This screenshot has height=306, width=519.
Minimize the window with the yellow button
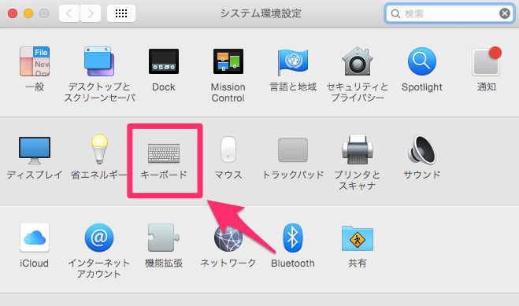click(x=28, y=13)
